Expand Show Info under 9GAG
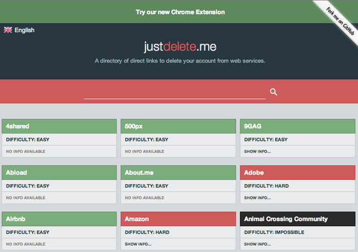Screen dimensions: 358x252 (x=257, y=151)
